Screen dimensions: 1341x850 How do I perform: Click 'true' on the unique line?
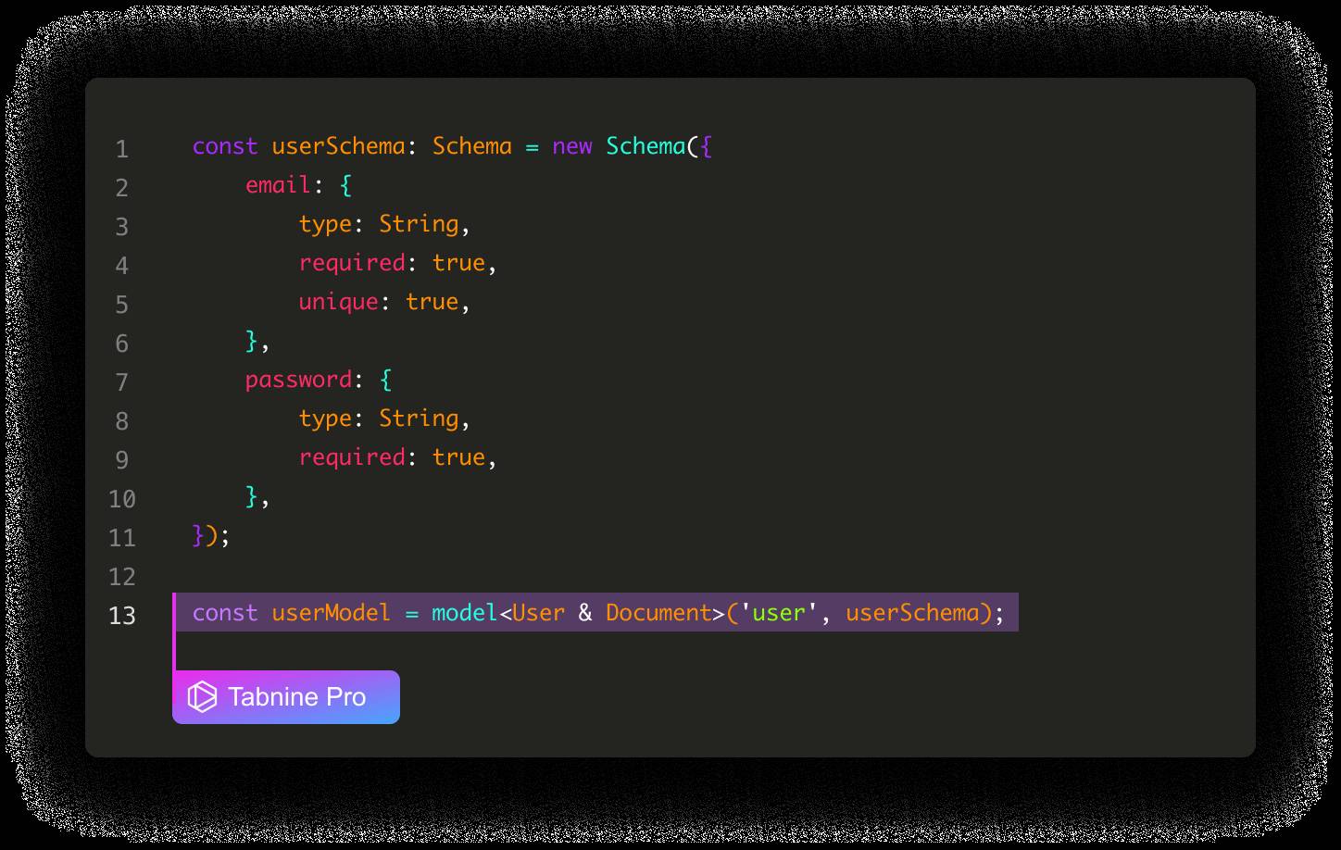(432, 302)
